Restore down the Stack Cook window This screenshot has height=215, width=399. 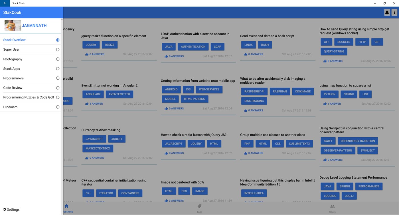pos(384,3)
